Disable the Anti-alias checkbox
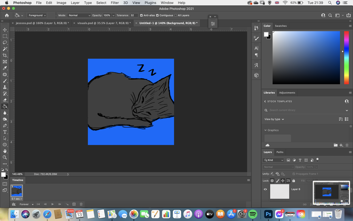 point(142,15)
